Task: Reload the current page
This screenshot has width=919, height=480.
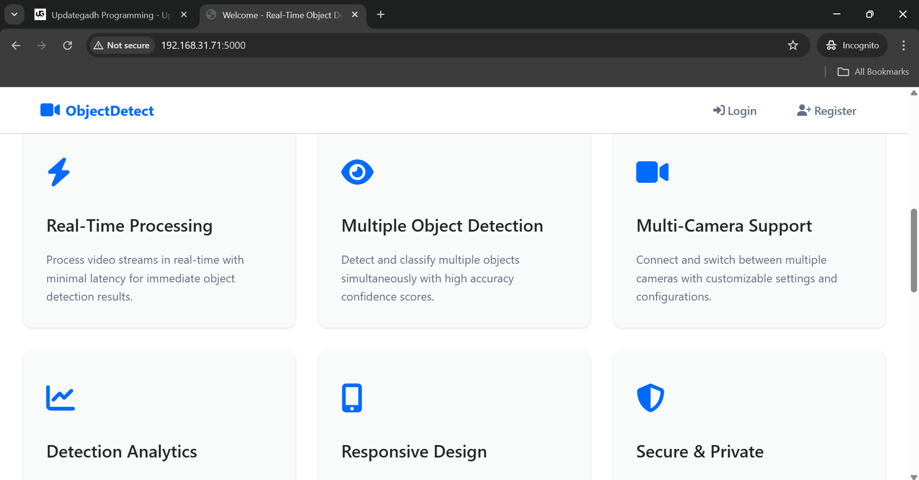Action: [68, 45]
